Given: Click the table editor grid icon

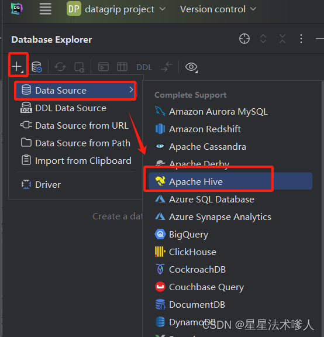Looking at the screenshot, I should pyautogui.click(x=122, y=67).
